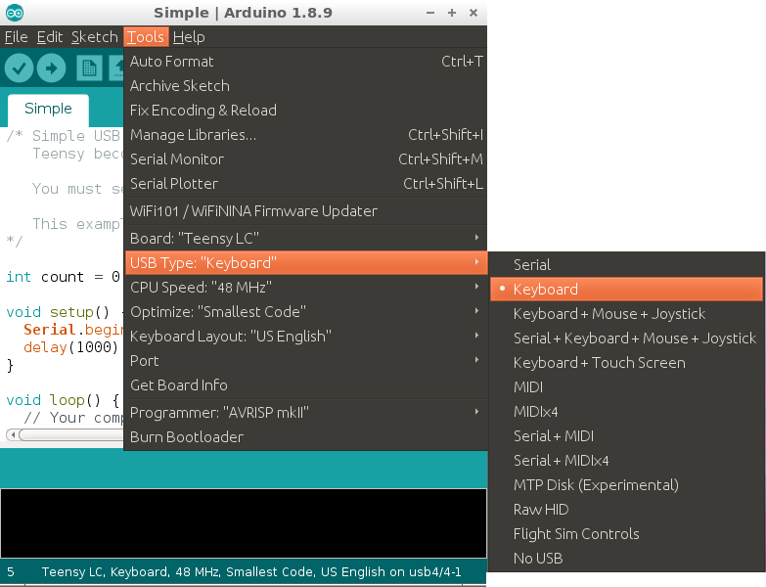The height and width of the screenshot is (587, 766).
Task: Choose Auto Format
Action: [x=306, y=62]
